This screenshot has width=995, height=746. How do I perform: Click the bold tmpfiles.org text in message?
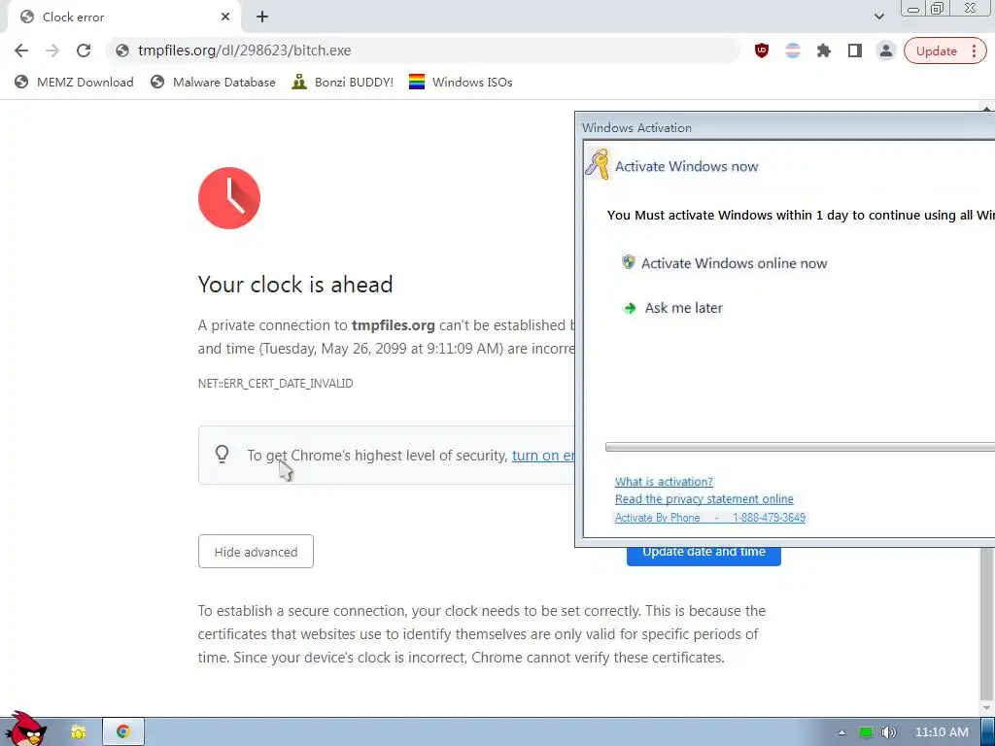pos(394,325)
